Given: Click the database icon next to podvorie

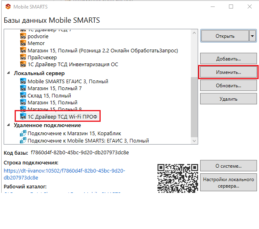Looking at the screenshot, I should coord(23,37).
